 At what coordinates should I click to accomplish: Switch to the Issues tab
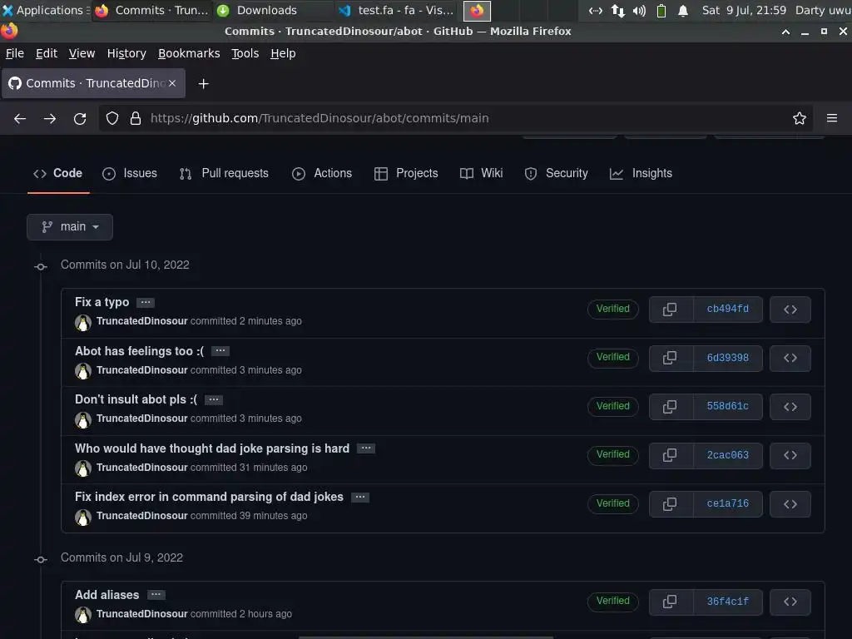(130, 173)
